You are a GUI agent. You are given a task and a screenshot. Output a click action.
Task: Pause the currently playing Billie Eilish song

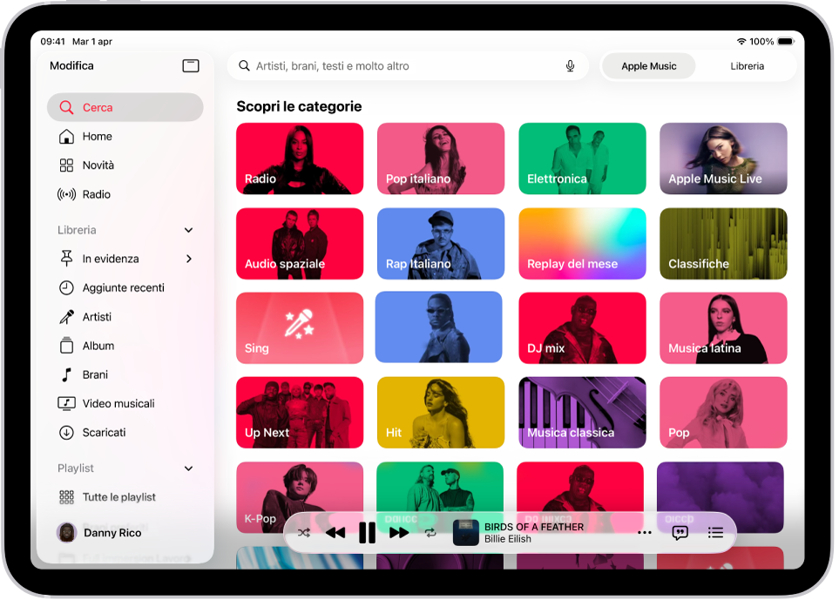pyautogui.click(x=367, y=532)
